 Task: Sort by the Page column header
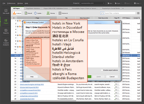(x=37, y=18)
